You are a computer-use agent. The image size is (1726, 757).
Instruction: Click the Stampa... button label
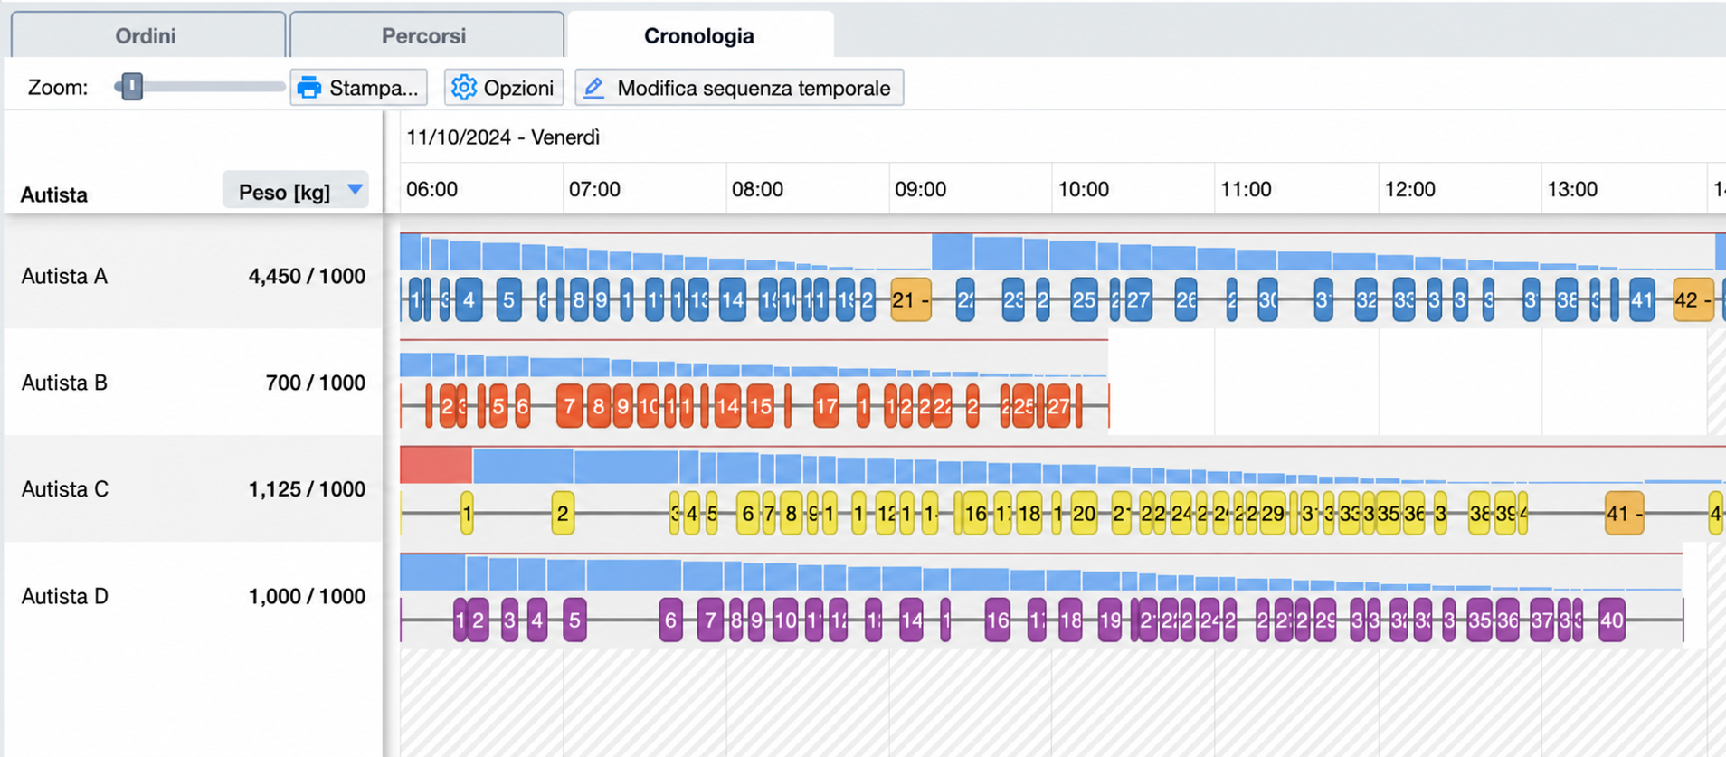coord(374,88)
